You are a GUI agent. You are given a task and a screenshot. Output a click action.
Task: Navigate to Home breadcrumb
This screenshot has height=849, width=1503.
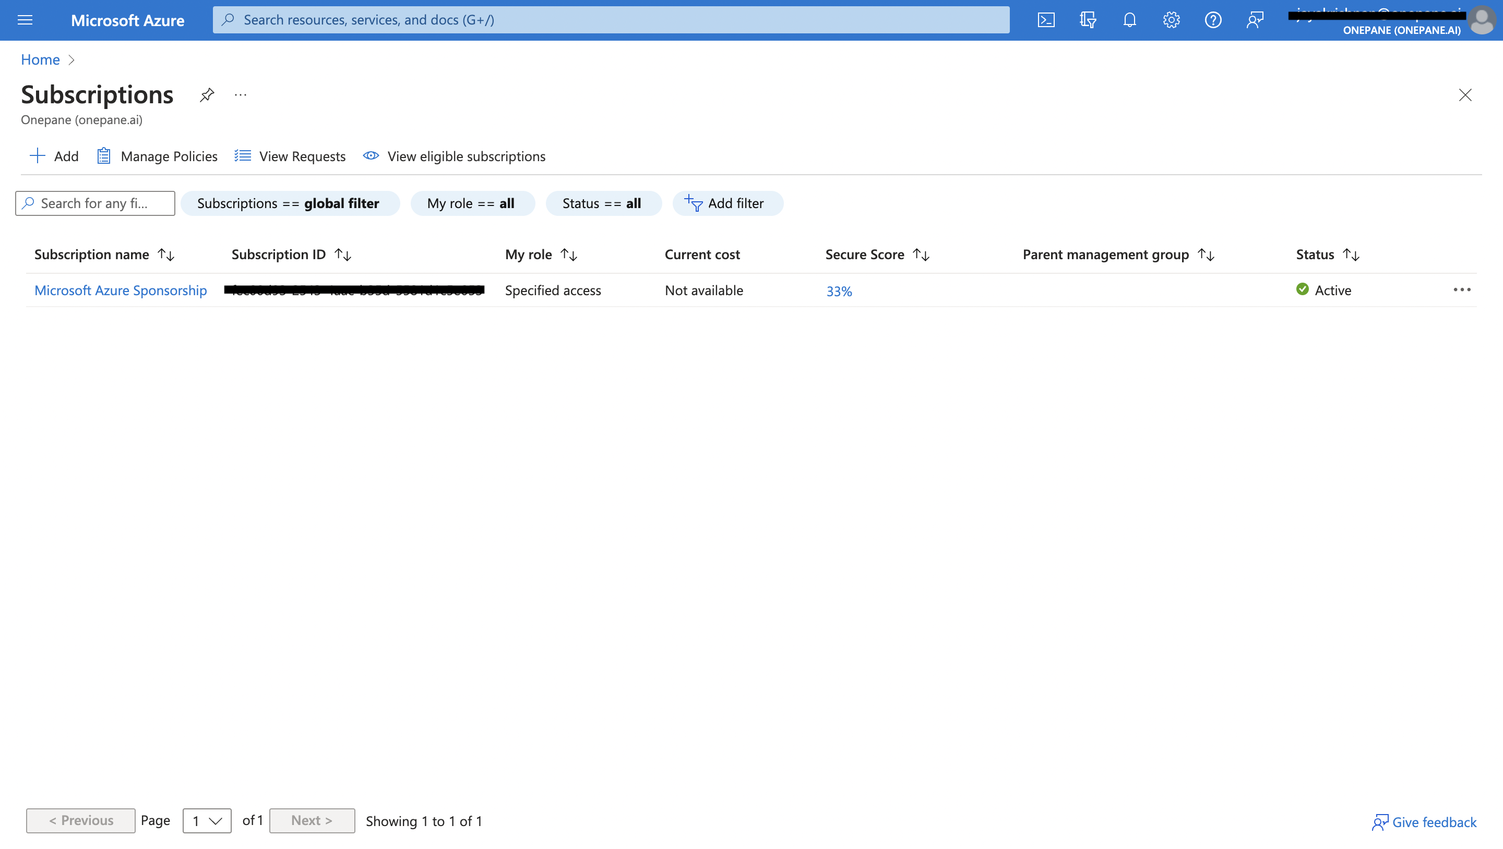pyautogui.click(x=40, y=59)
